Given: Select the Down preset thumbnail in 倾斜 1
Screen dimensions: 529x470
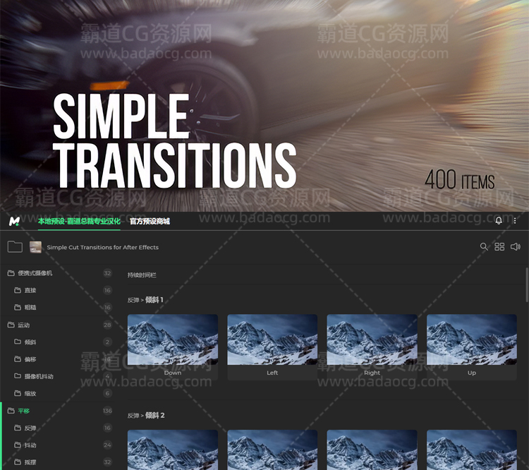Looking at the screenshot, I should point(173,339).
